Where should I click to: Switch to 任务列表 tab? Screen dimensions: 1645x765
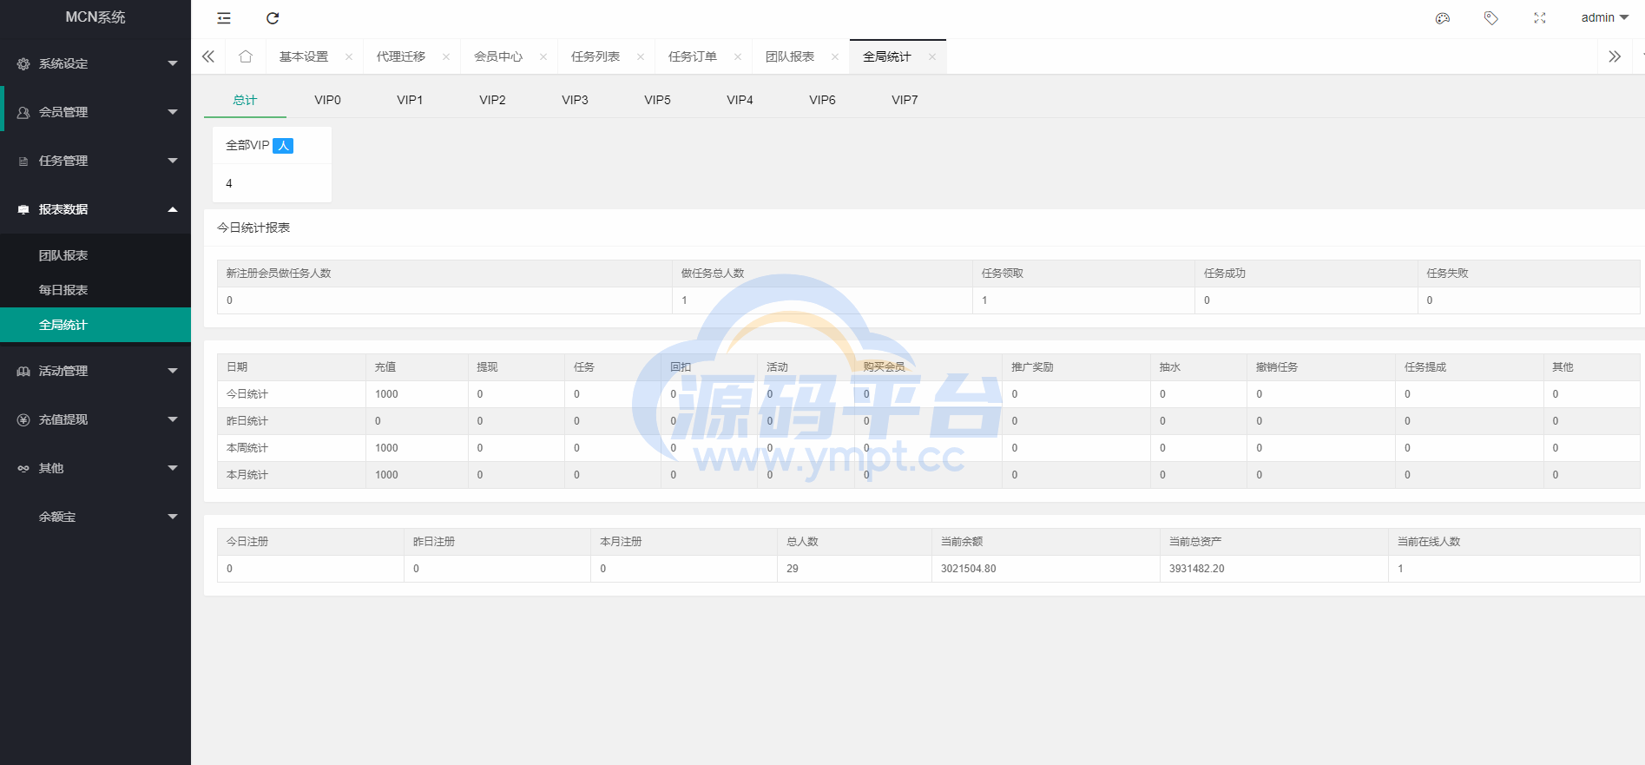595,56
